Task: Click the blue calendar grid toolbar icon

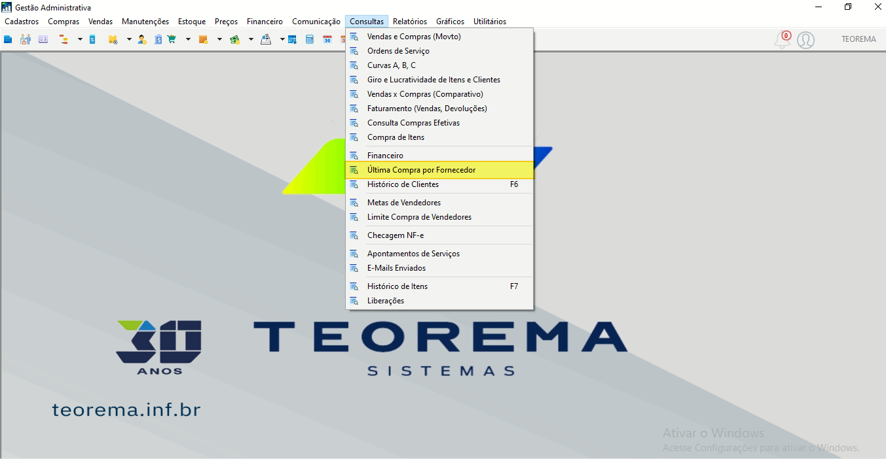Action: 292,39
